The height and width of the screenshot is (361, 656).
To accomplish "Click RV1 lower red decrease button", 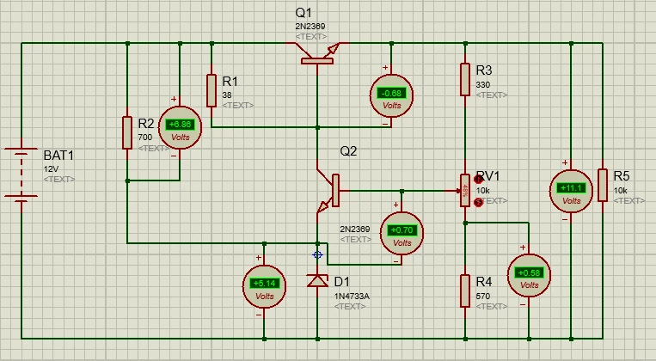I will pos(479,203).
